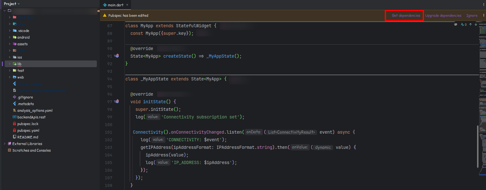Screen dimensions: 486x190
Task: Click the warning icon in the Pubspec banner
Action: tap(105, 16)
